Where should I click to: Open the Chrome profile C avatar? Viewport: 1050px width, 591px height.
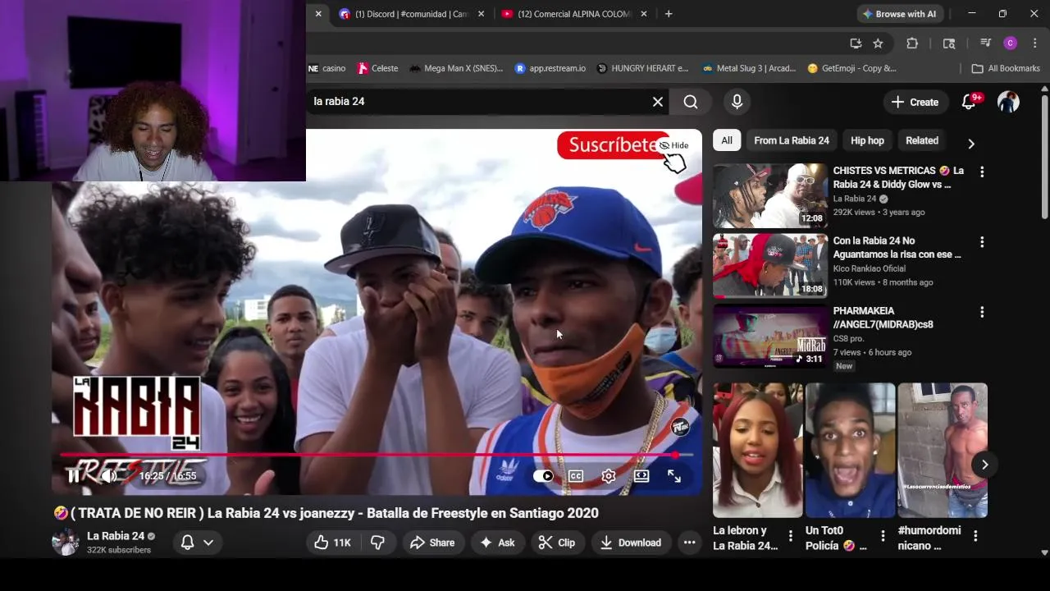1011,44
